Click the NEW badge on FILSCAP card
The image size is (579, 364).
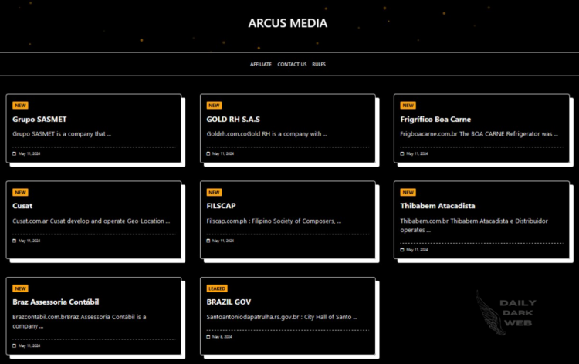(x=214, y=193)
